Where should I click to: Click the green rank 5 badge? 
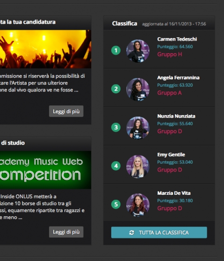pyautogui.click(x=116, y=204)
